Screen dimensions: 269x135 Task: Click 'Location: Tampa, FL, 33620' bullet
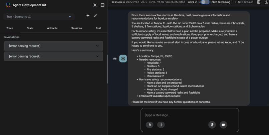(x=156, y=56)
